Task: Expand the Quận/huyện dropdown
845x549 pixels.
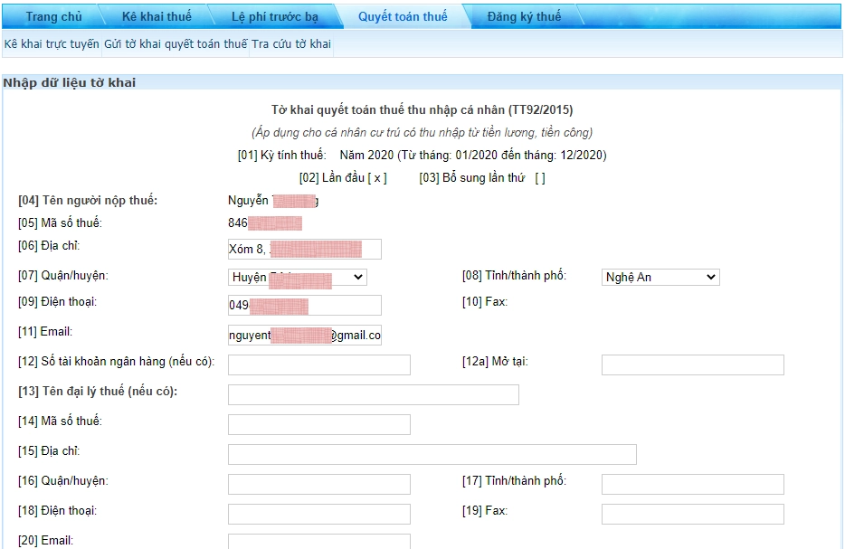Action: (x=297, y=277)
